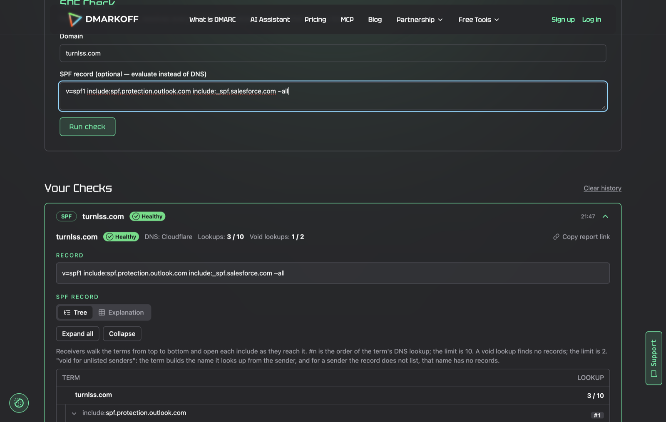Click the 3 / 10 value in LOOKUP column

pos(595,395)
